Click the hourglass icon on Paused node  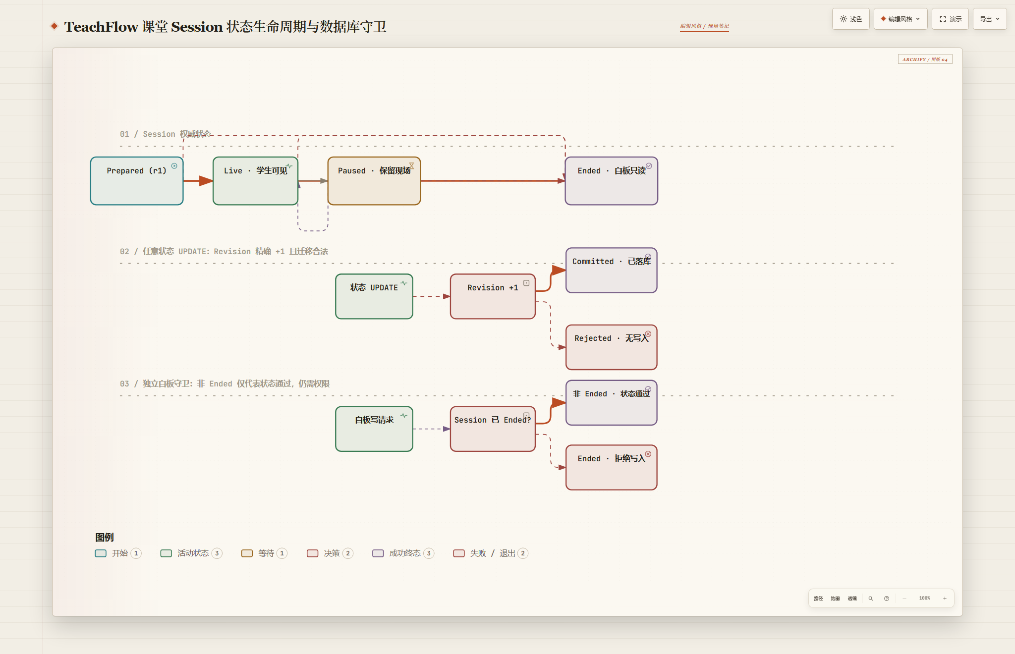pos(411,166)
